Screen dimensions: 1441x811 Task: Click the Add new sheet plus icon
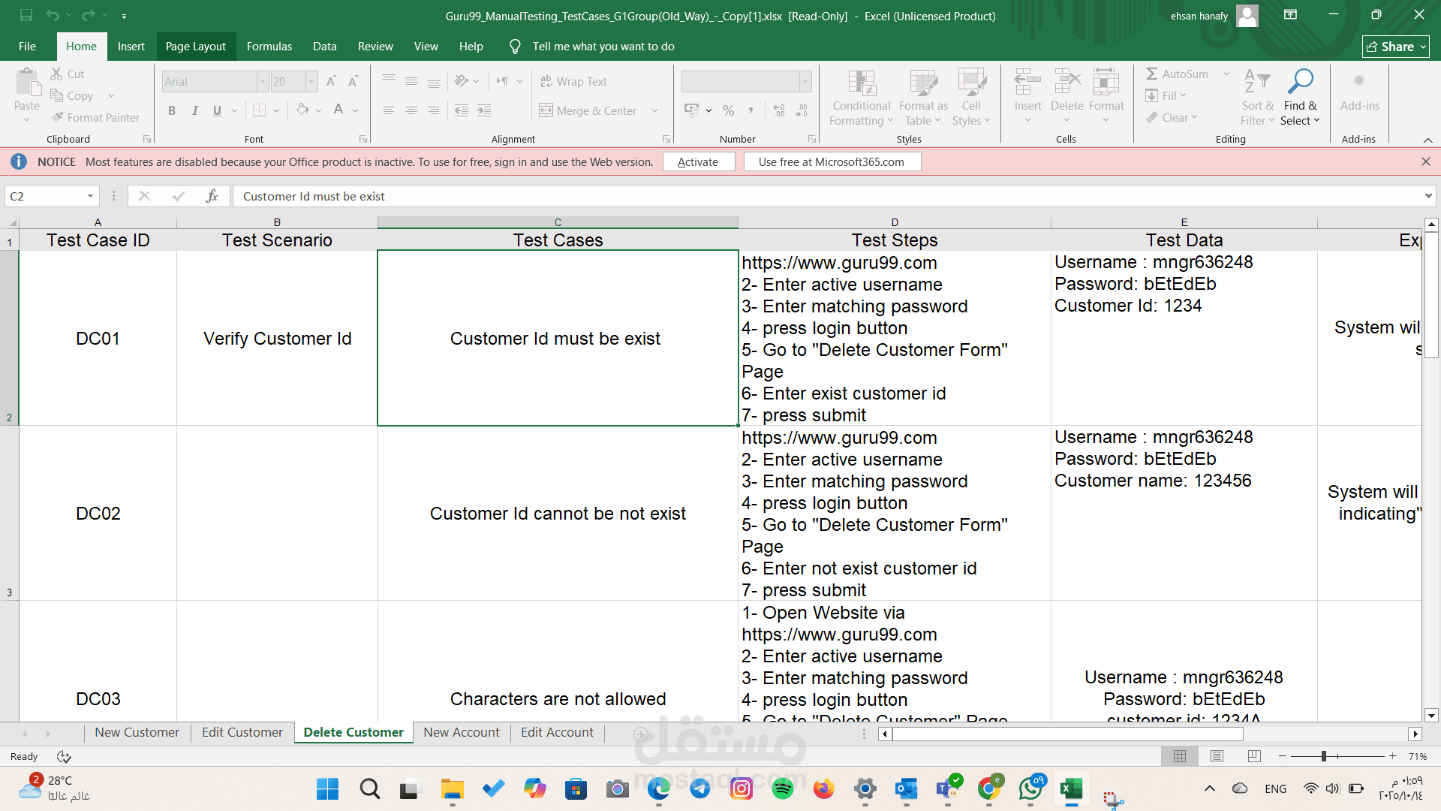[640, 733]
